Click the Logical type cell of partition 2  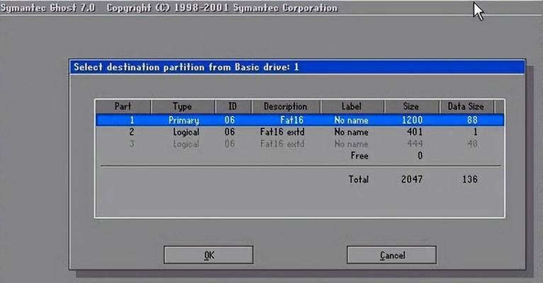[x=186, y=132]
